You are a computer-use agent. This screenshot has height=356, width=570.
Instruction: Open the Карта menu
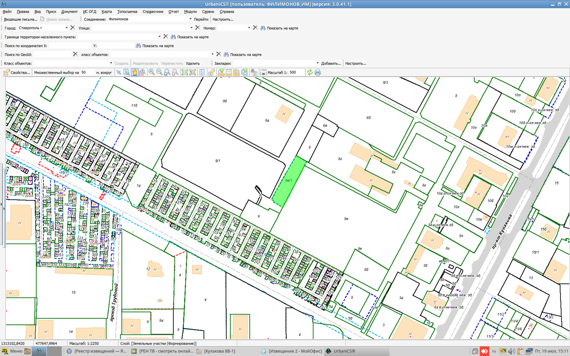[106, 12]
